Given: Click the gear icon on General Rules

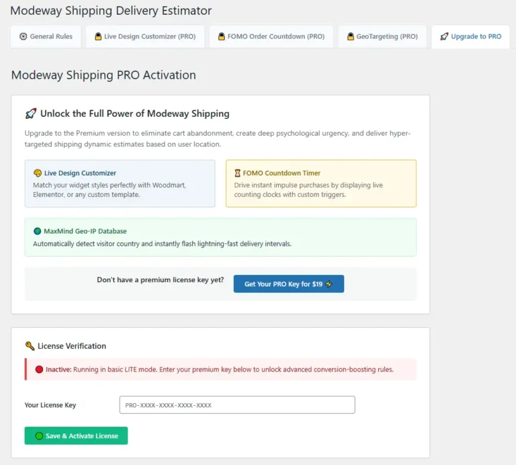Looking at the screenshot, I should click(23, 36).
